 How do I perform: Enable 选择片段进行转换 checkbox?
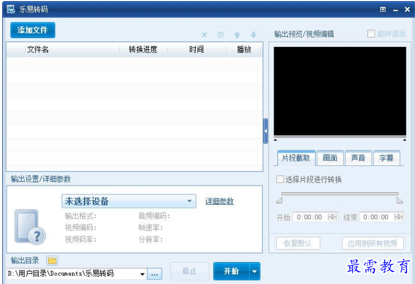(x=280, y=179)
